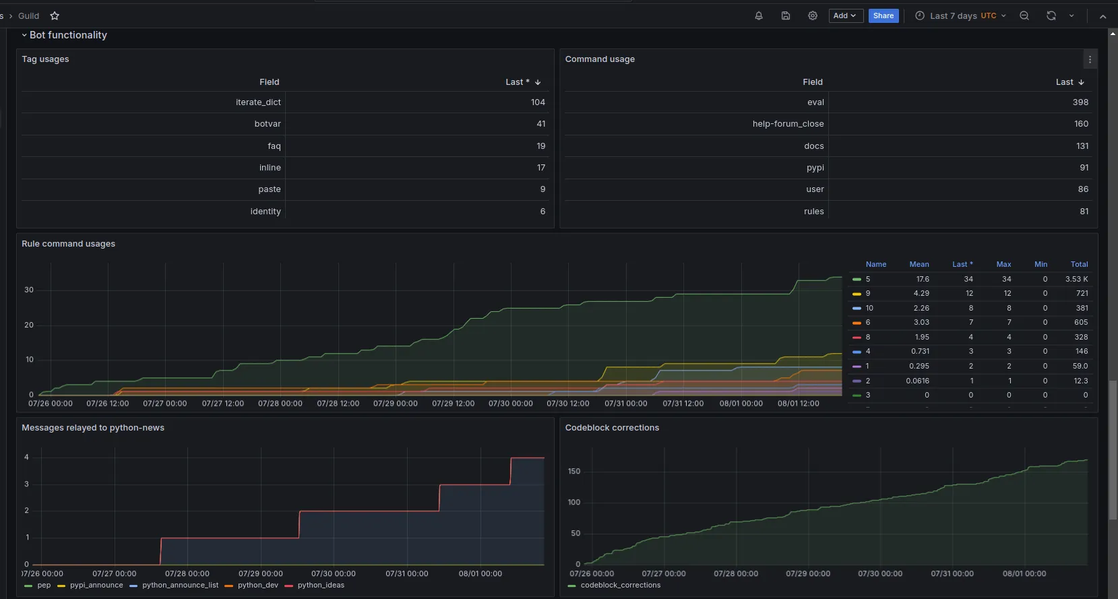Refresh the dashboard
This screenshot has height=599, width=1118.
pyautogui.click(x=1051, y=15)
